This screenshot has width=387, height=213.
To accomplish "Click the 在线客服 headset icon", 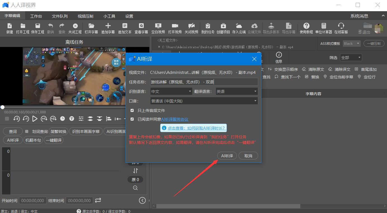I will (341, 26).
